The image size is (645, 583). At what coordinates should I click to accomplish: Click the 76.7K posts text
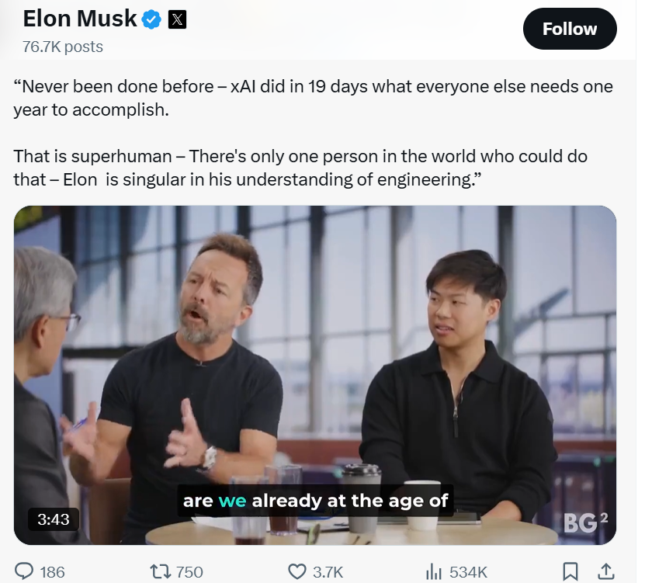coord(63,47)
